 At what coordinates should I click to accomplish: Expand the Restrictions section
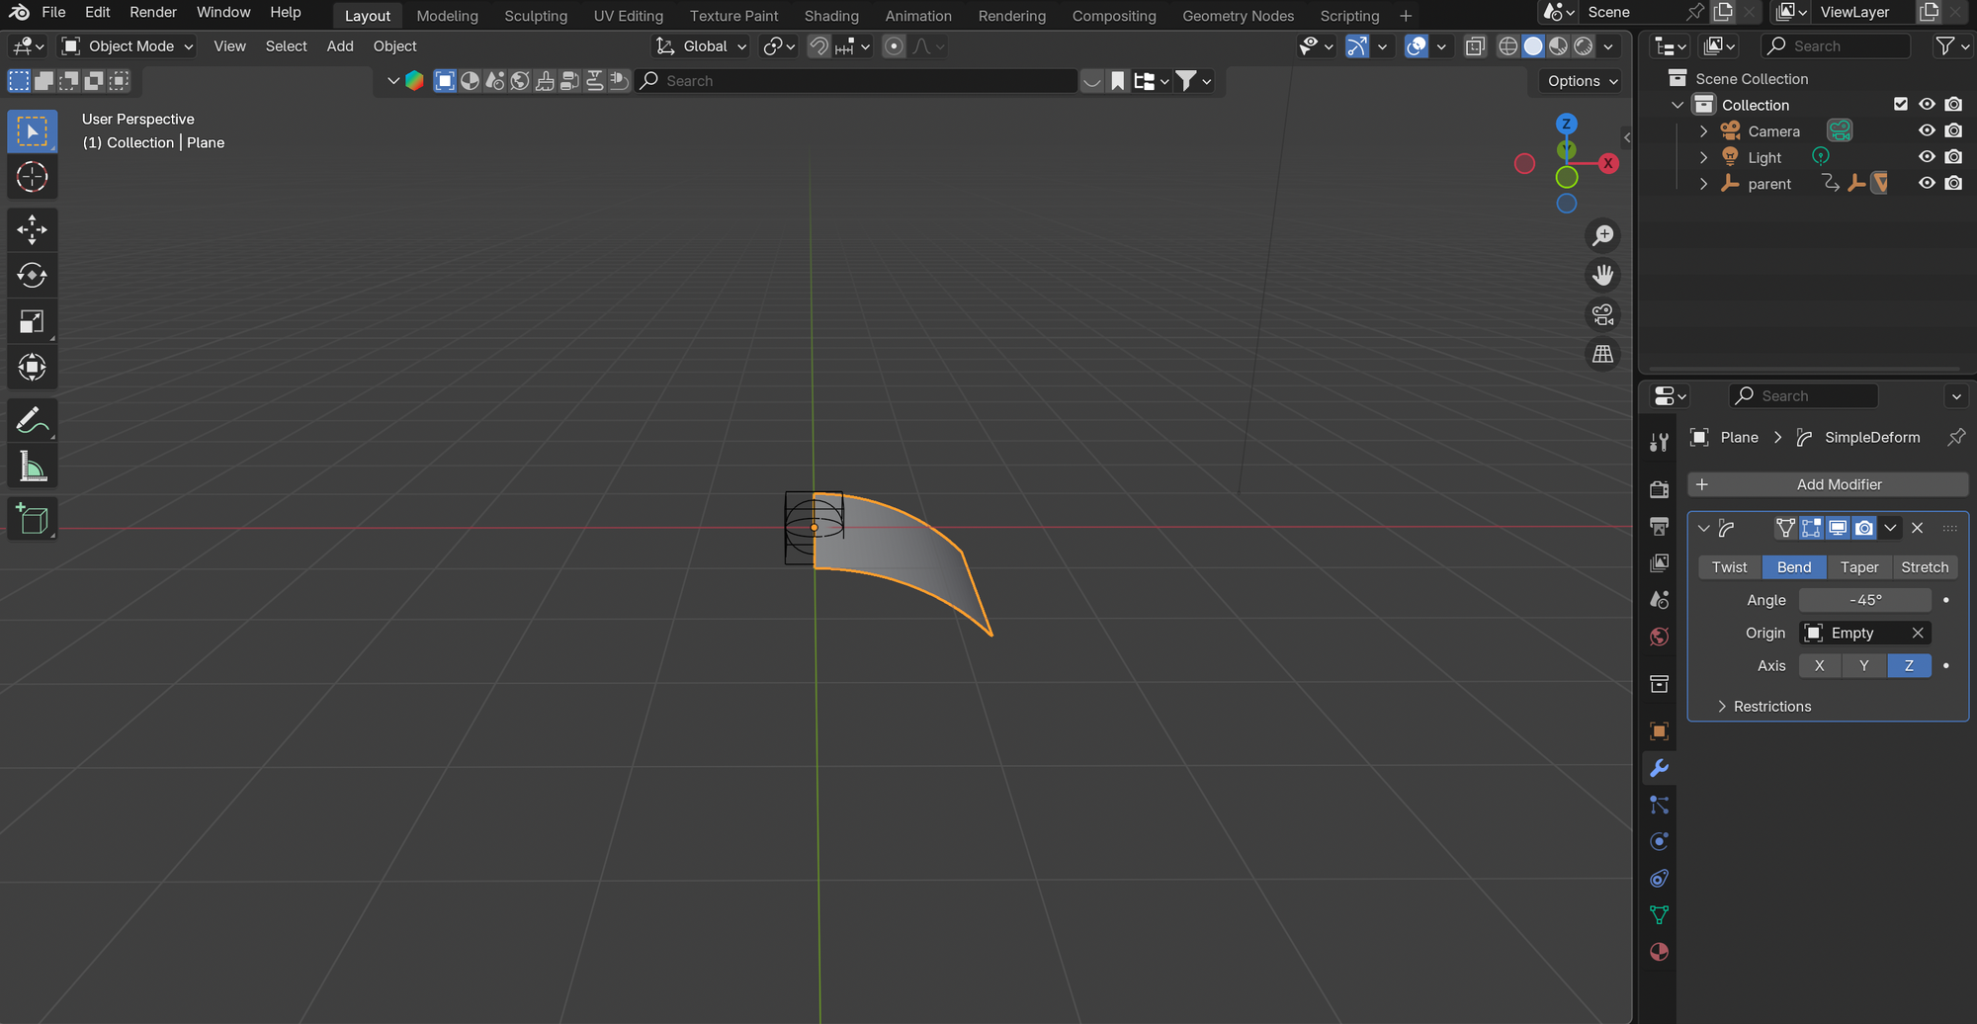[x=1771, y=706]
